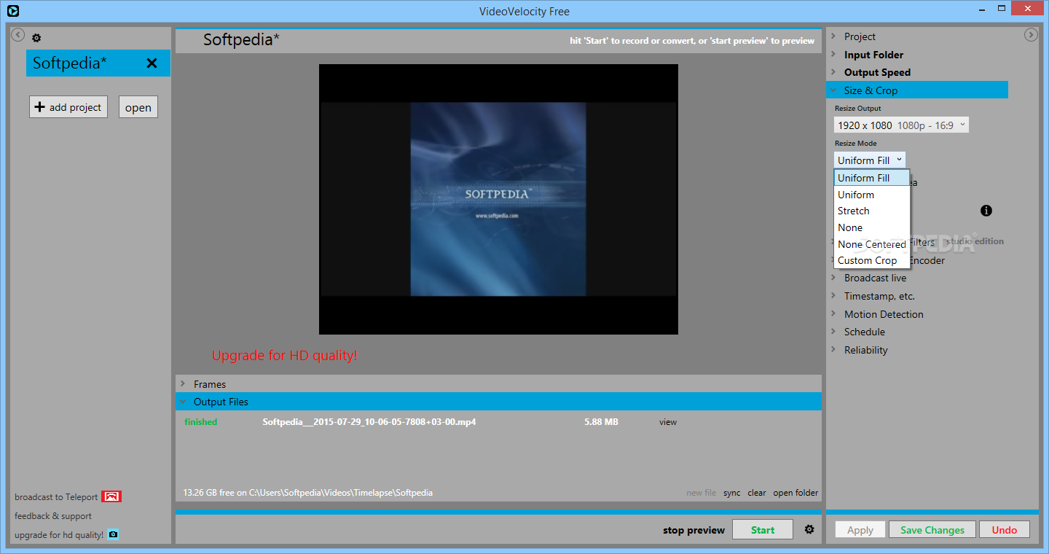
Task: Click the add project button
Action: pyautogui.click(x=68, y=107)
